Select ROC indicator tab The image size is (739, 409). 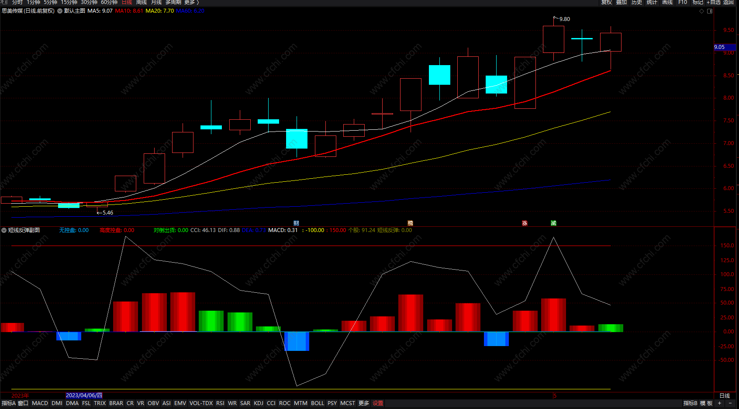(x=285, y=403)
